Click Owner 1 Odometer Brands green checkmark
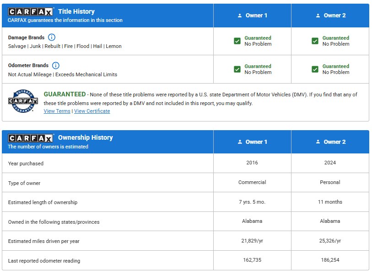 [237, 69]
